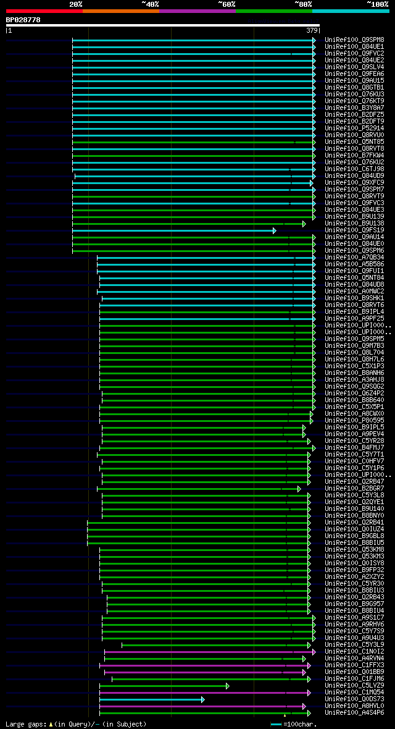
Task: Open hit UniRef100_A2XZY2
Action: (x=354, y=577)
